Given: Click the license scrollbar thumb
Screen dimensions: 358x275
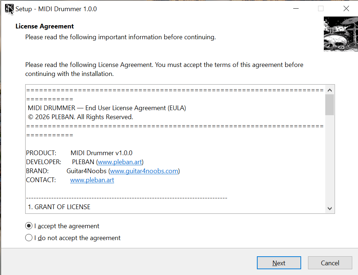Looking at the screenshot, I should click(x=330, y=105).
